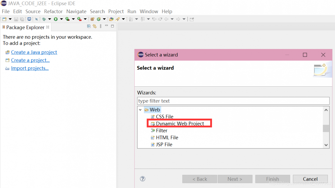Maximize the Package Explorer view
Image resolution: width=335 pixels, height=188 pixels.
click(x=113, y=26)
